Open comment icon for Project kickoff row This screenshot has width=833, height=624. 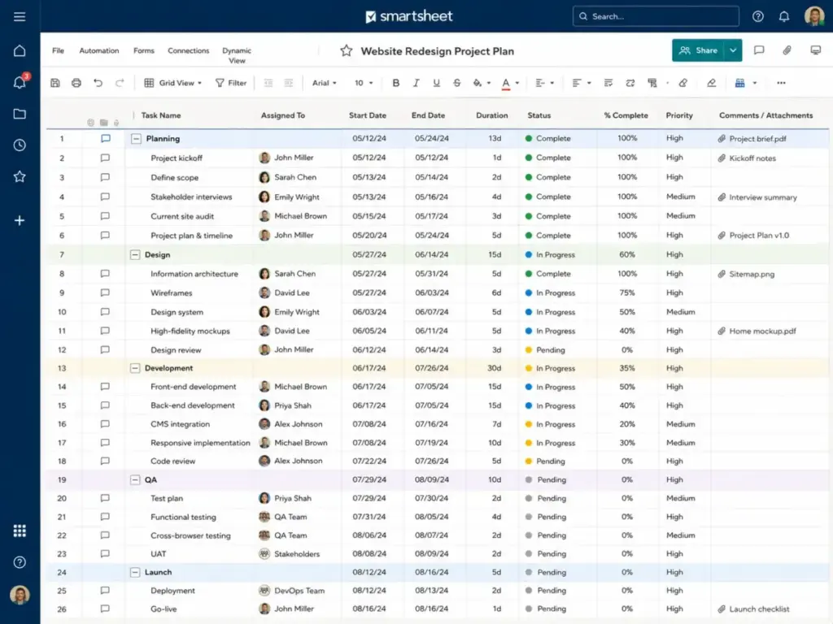105,158
